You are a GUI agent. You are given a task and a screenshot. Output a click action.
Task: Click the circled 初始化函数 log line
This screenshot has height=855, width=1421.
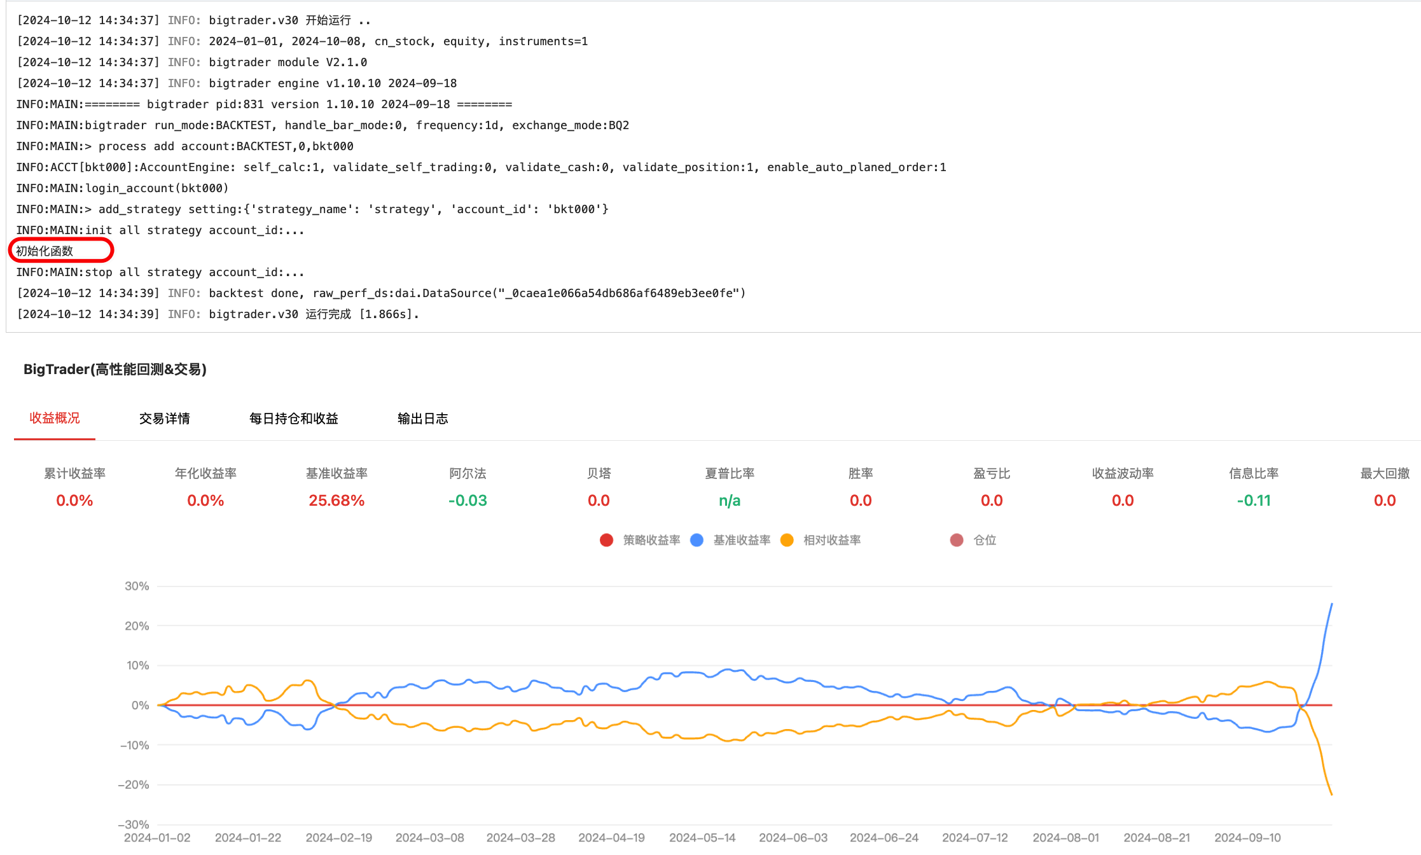pos(45,251)
